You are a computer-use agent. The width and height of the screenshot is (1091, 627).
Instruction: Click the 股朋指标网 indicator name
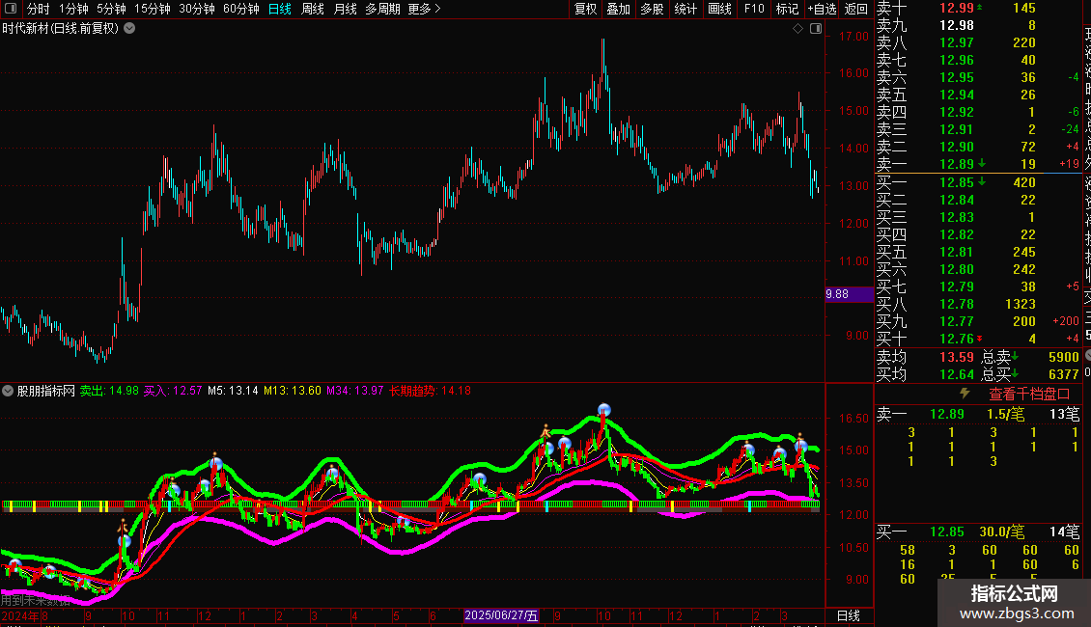[46, 391]
